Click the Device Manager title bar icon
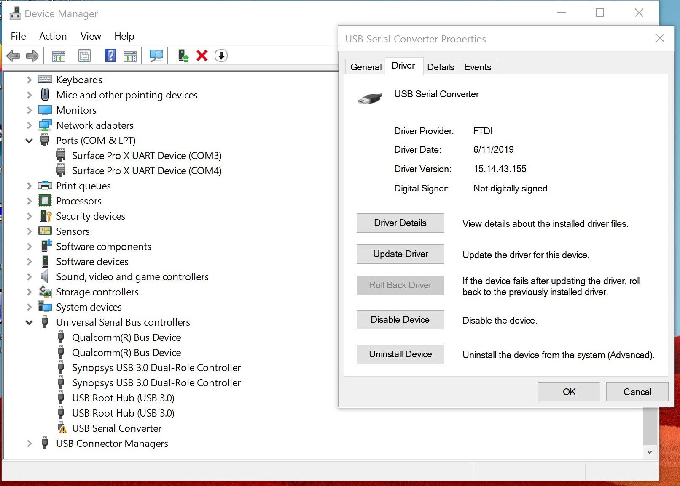Image resolution: width=680 pixels, height=486 pixels. click(15, 13)
